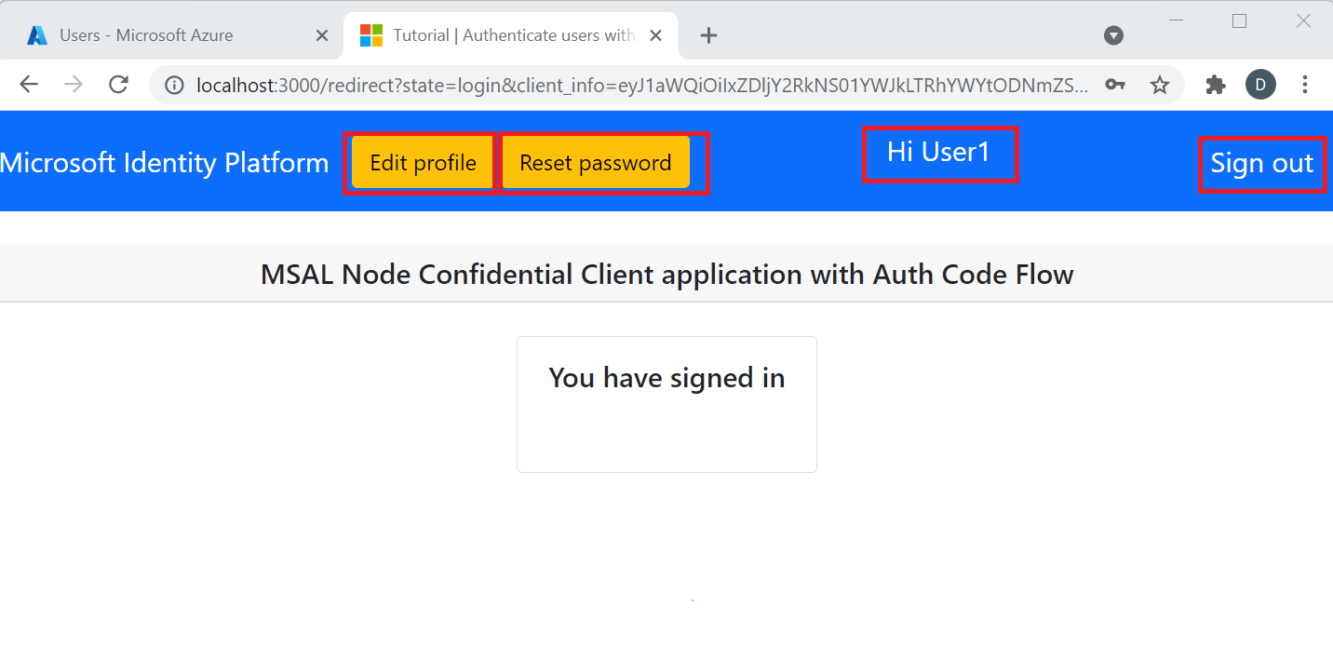Open a new browser tab

coord(708,34)
